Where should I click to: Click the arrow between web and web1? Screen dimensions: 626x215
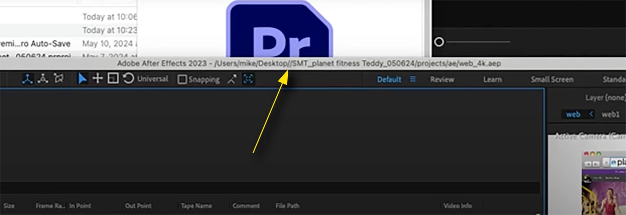pyautogui.click(x=592, y=114)
